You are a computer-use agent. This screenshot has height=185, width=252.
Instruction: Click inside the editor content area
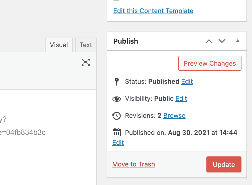coord(48,137)
